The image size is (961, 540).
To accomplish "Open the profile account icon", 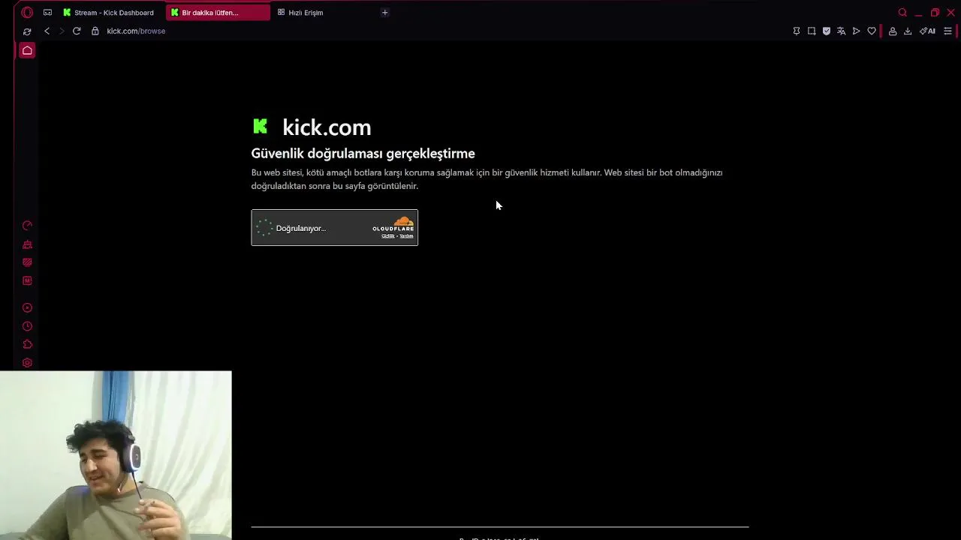I will [x=893, y=31].
